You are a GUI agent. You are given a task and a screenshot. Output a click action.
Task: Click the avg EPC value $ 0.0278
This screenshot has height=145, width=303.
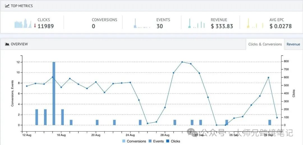(281, 26)
